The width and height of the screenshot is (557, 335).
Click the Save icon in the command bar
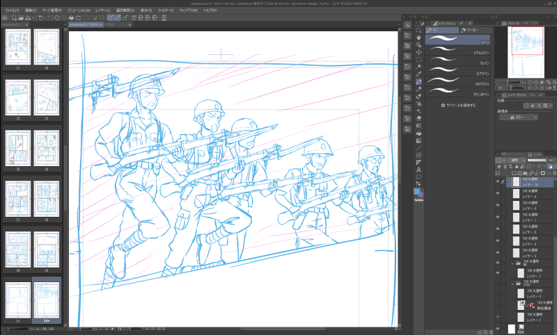pos(28,18)
